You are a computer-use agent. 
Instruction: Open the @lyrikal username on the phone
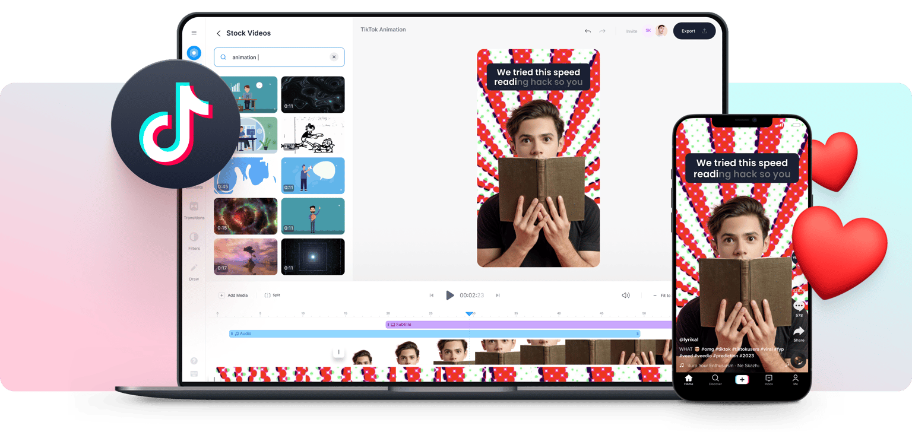point(689,339)
